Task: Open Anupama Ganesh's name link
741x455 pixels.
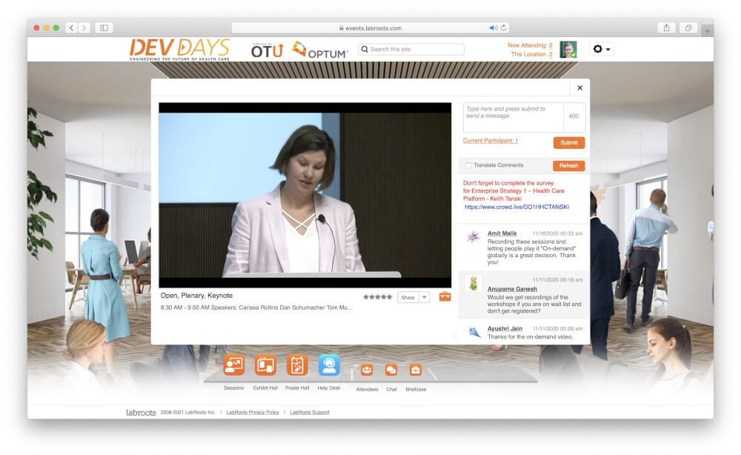Action: click(x=512, y=289)
